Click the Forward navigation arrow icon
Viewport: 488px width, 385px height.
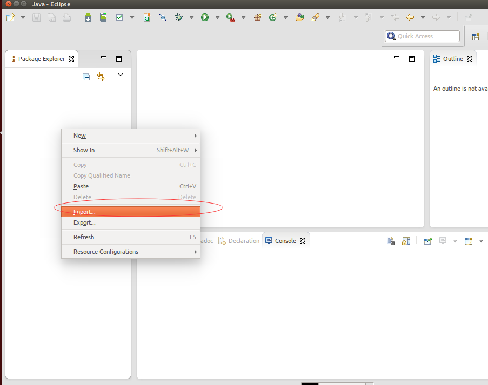click(436, 17)
